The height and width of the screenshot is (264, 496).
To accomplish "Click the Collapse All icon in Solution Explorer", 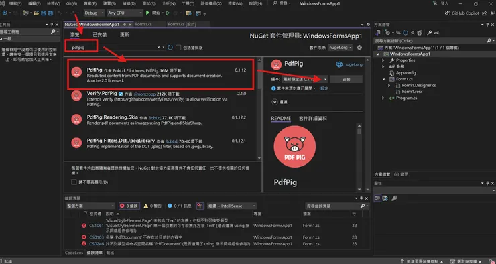I will click(x=412, y=33).
